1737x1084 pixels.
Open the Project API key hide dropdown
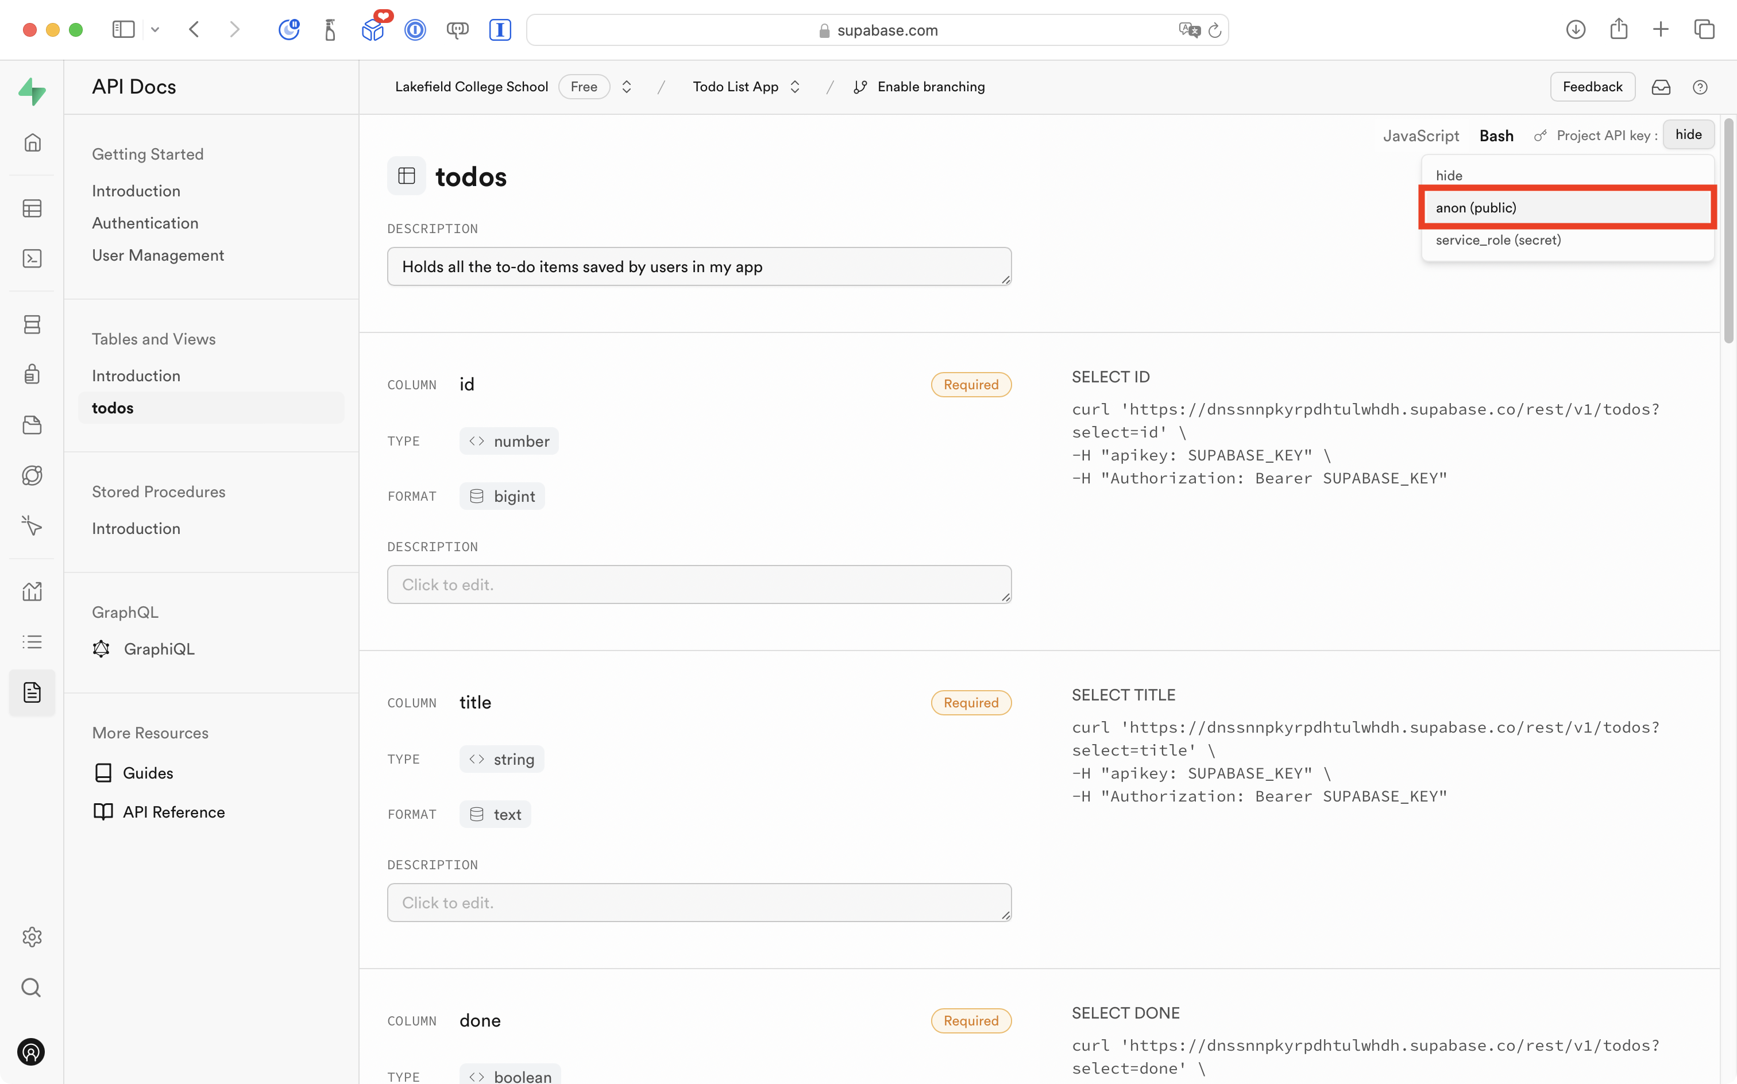[x=1688, y=135]
